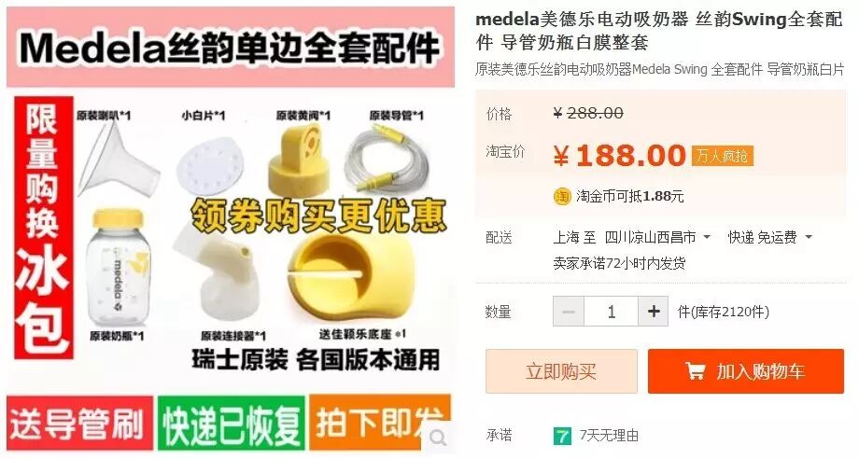The height and width of the screenshot is (459, 859).
Task: Expand the 四川凉山西昌市 destination dropdown
Action: tap(657, 237)
